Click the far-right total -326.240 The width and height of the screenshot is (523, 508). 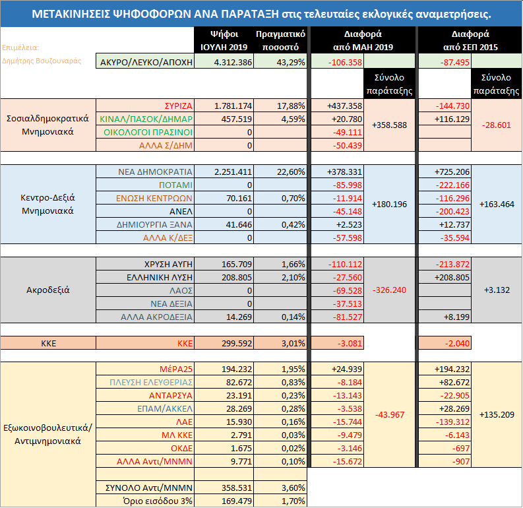[x=389, y=290]
